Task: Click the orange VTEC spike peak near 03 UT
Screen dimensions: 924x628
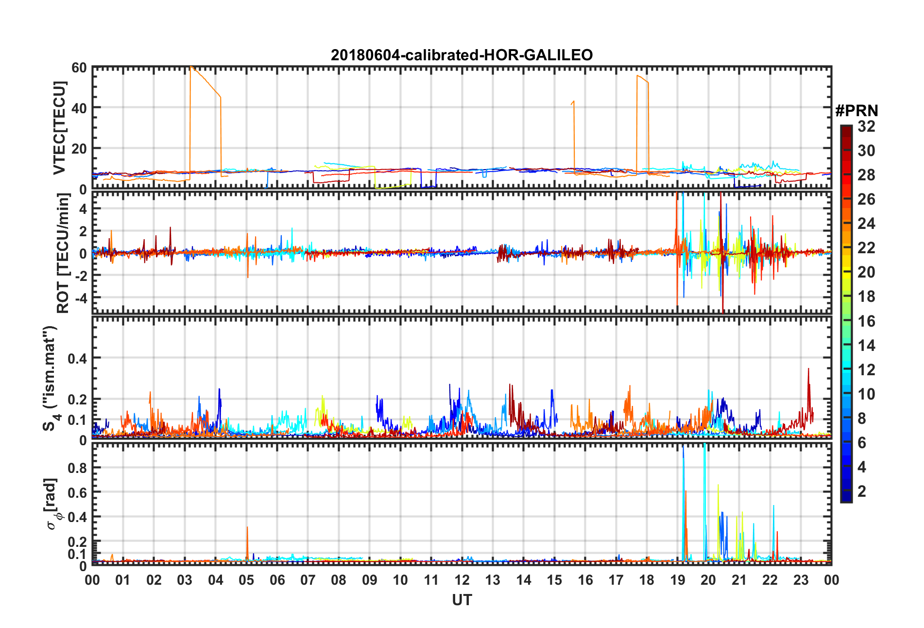Action: [191, 67]
